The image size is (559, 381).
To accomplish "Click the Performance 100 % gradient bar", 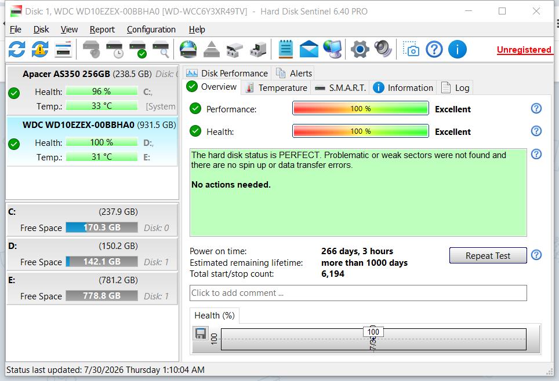I will [361, 108].
